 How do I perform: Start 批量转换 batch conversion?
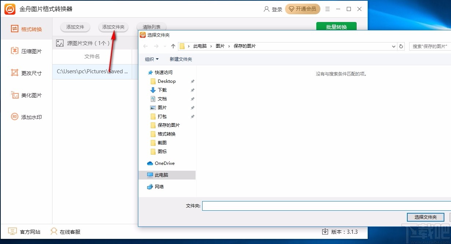(336, 27)
